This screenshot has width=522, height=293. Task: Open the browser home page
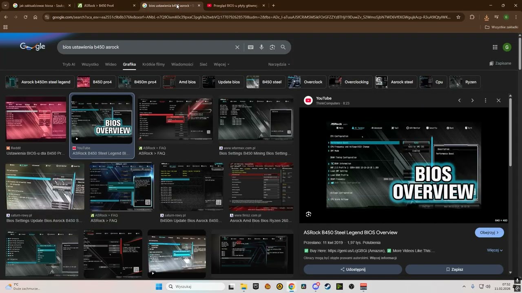click(35, 17)
